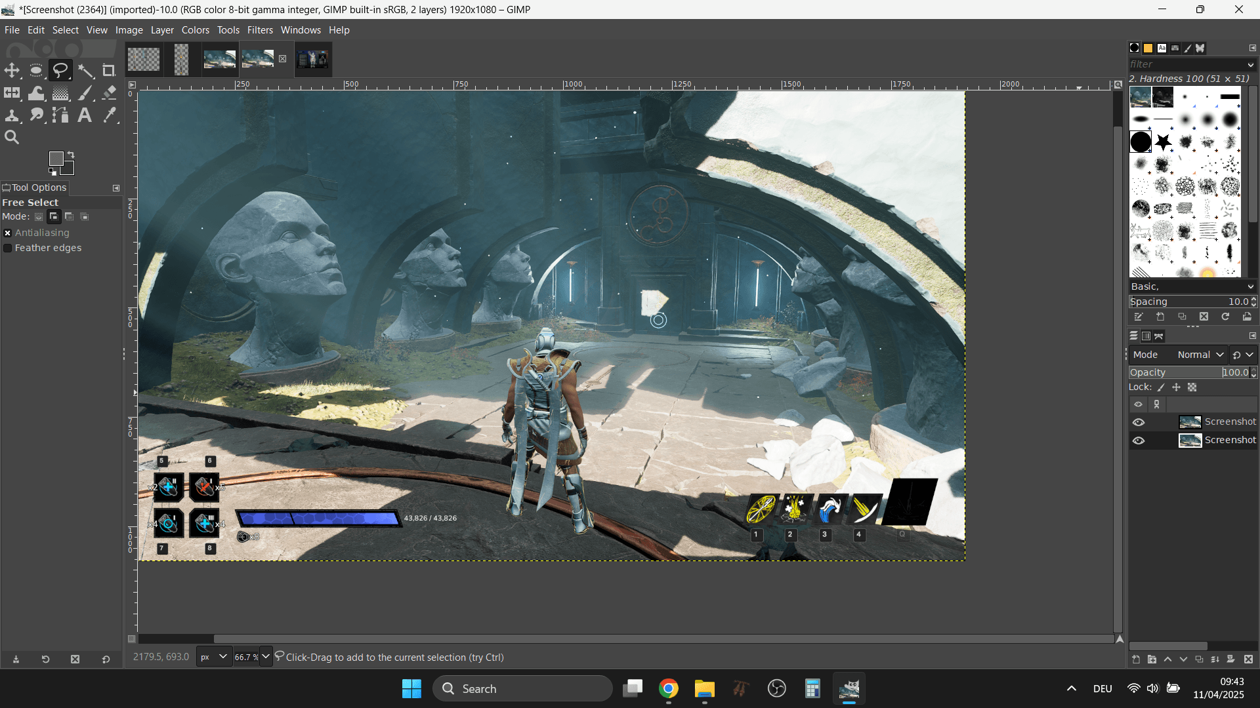The image size is (1260, 708).
Task: Select the Color Picker eyedropper tool
Action: 110,115
